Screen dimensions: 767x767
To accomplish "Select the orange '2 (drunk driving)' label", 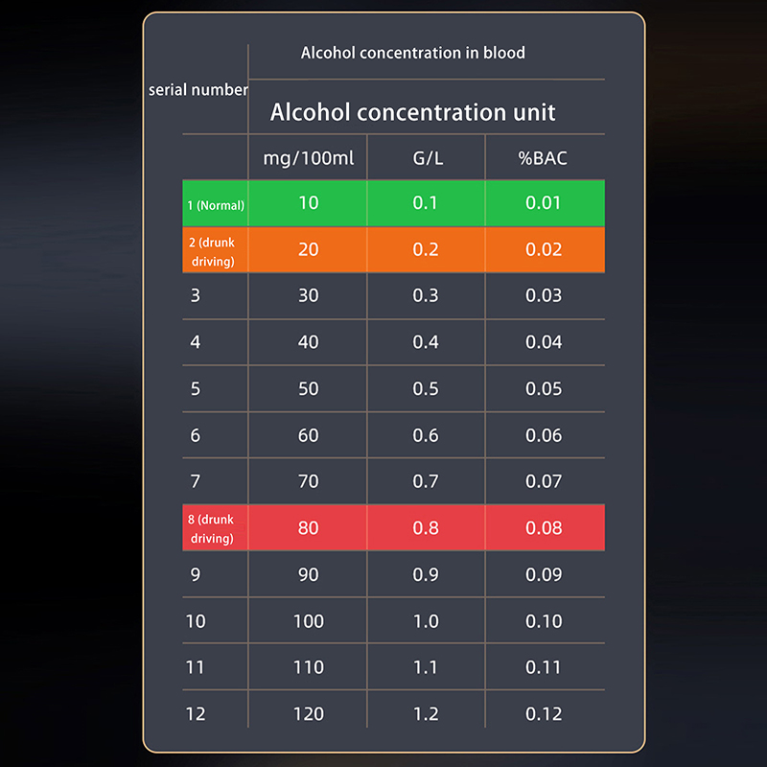I will 212,250.
